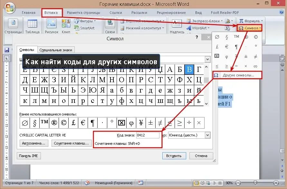
Task: Open the WordArt gallery dropdown
Action: [x=198, y=28]
